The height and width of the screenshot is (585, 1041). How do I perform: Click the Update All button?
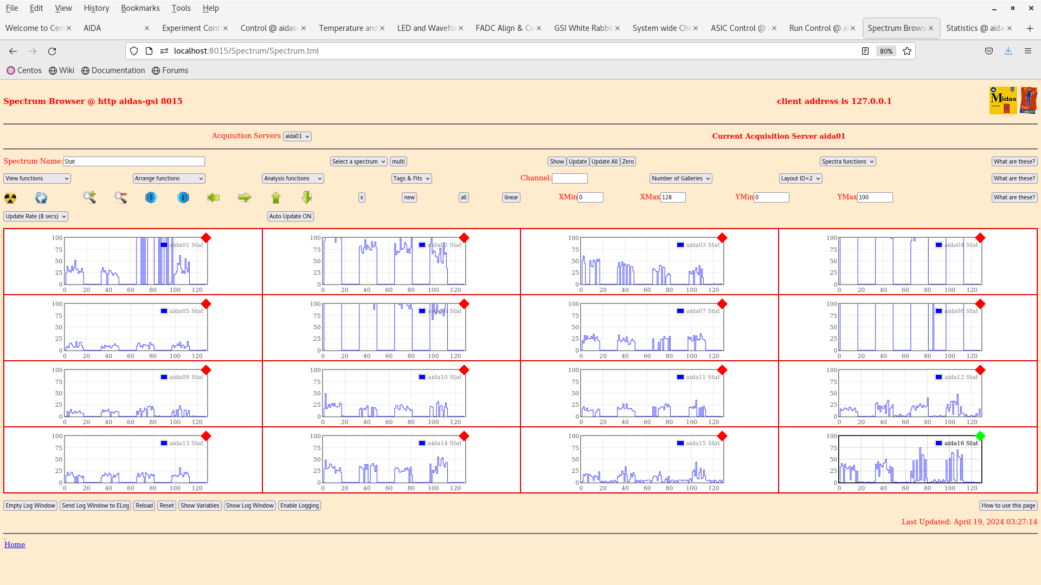point(605,161)
